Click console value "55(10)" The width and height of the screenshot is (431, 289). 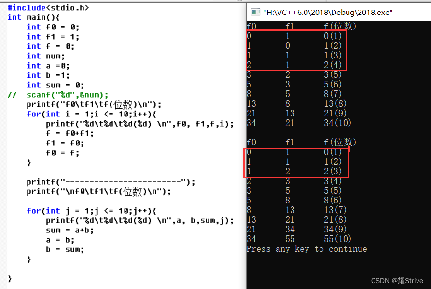pos(337,239)
